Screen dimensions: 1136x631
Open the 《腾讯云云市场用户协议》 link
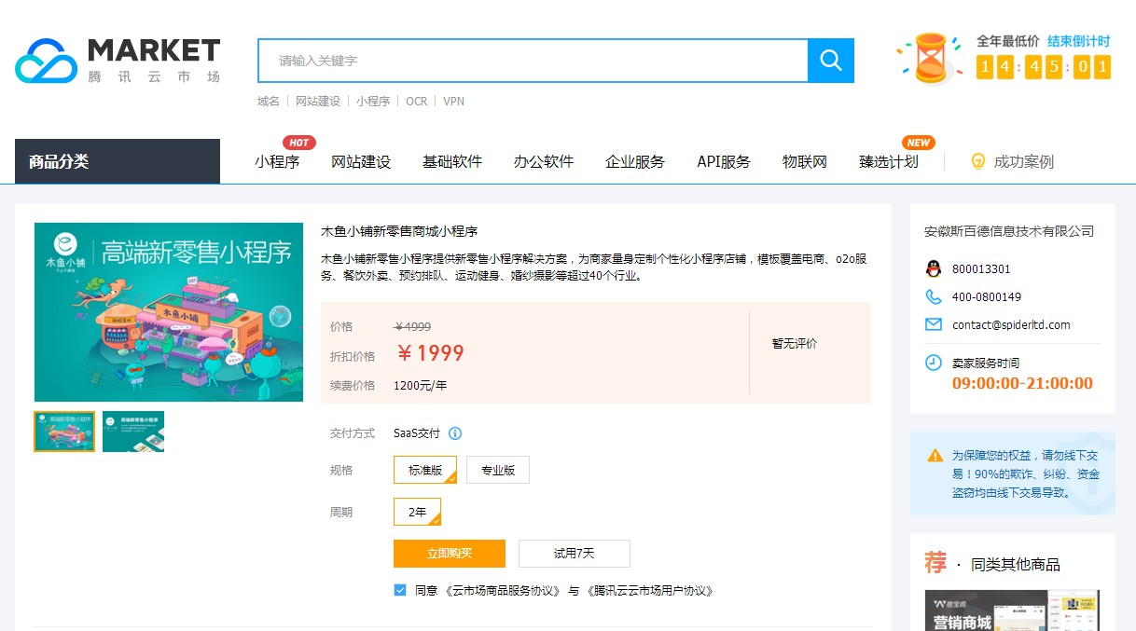[650, 591]
